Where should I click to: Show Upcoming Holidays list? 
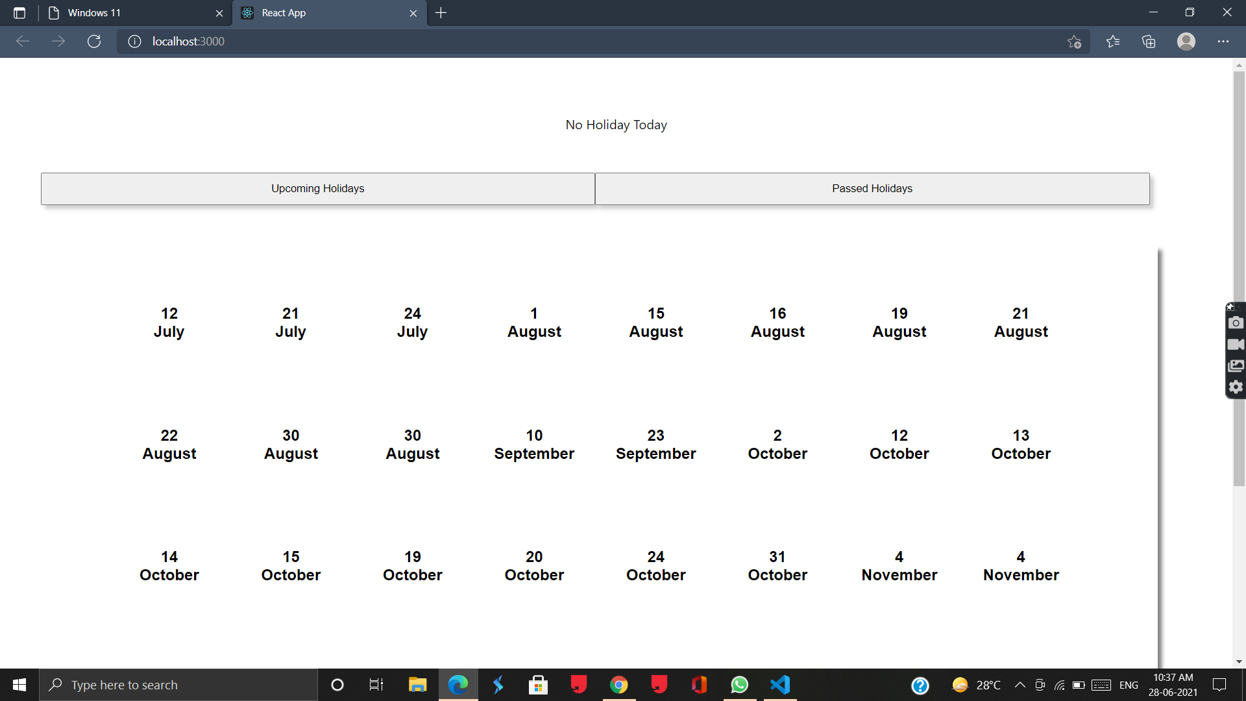[x=317, y=188]
